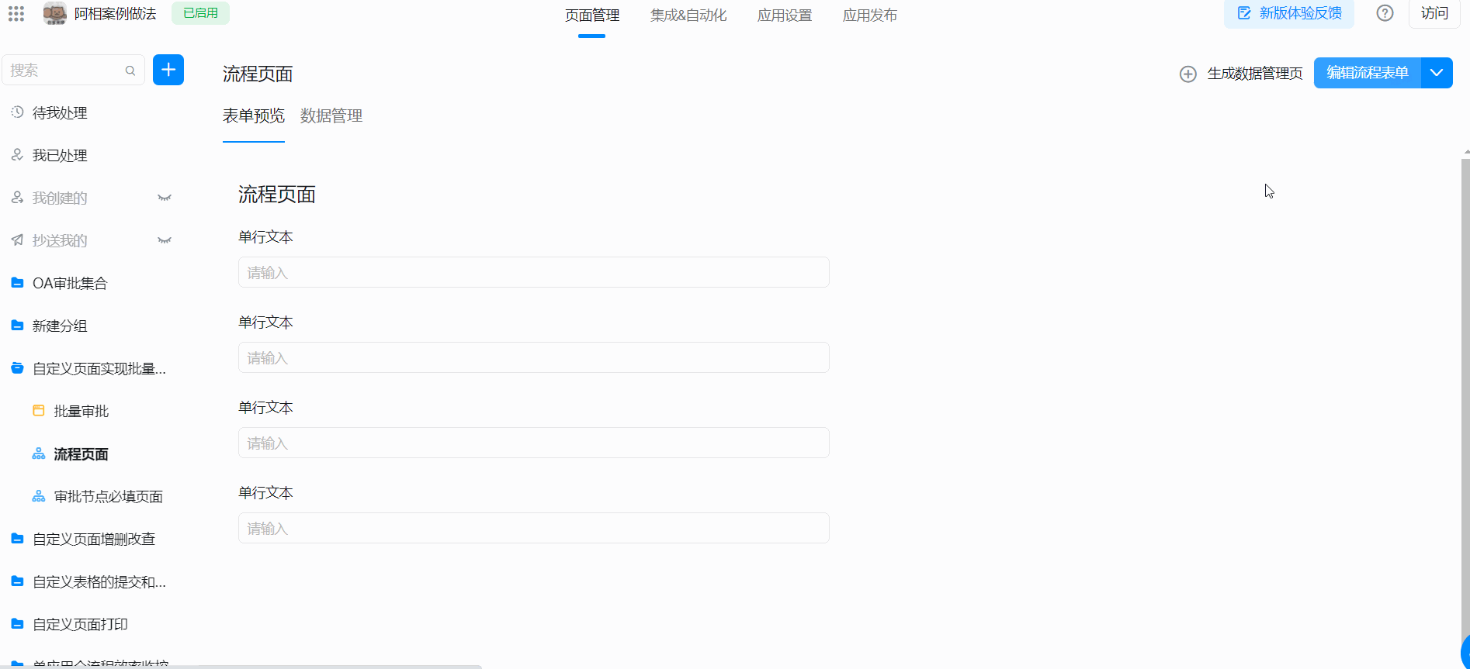Image resolution: width=1470 pixels, height=669 pixels.
Task: Select the 表单预览 tab
Action: point(254,116)
